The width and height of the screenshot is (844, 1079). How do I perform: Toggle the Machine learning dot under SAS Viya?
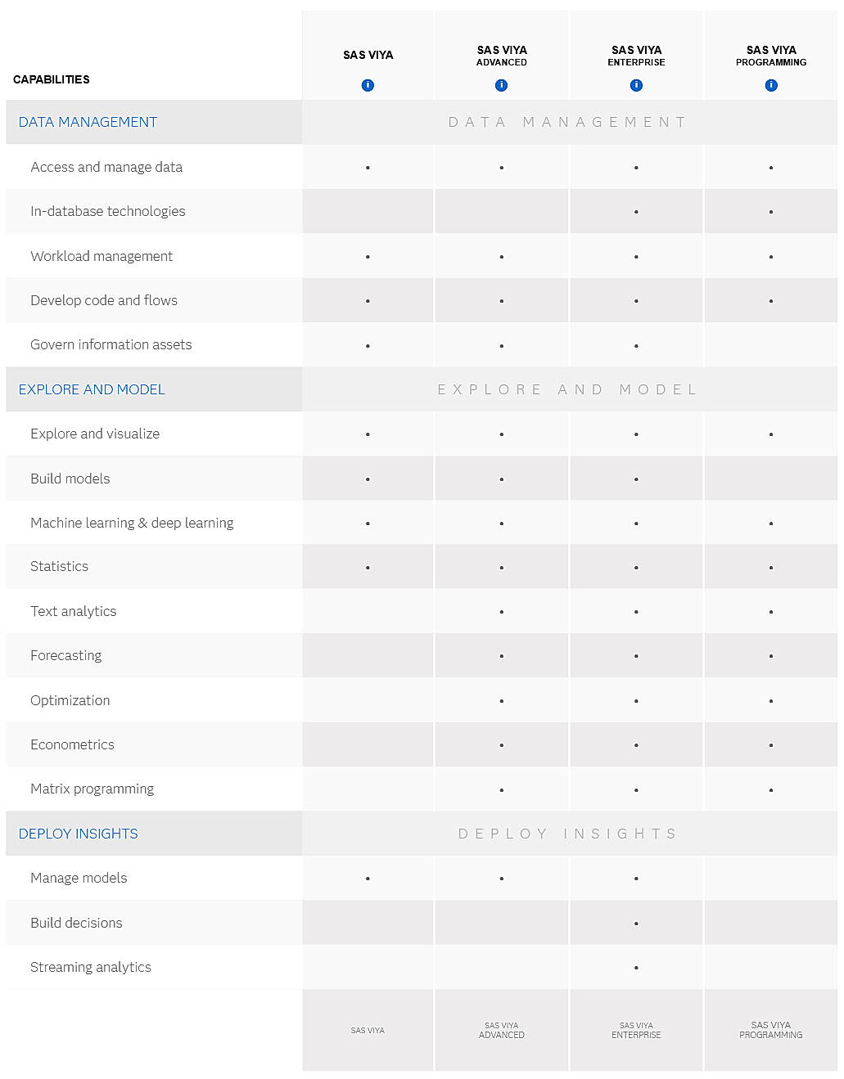point(368,522)
